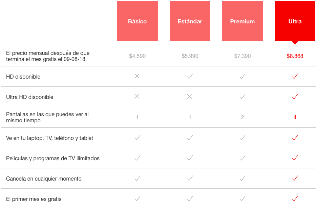Select the Básico plan box
The height and width of the screenshot is (208, 316).
coord(137,21)
